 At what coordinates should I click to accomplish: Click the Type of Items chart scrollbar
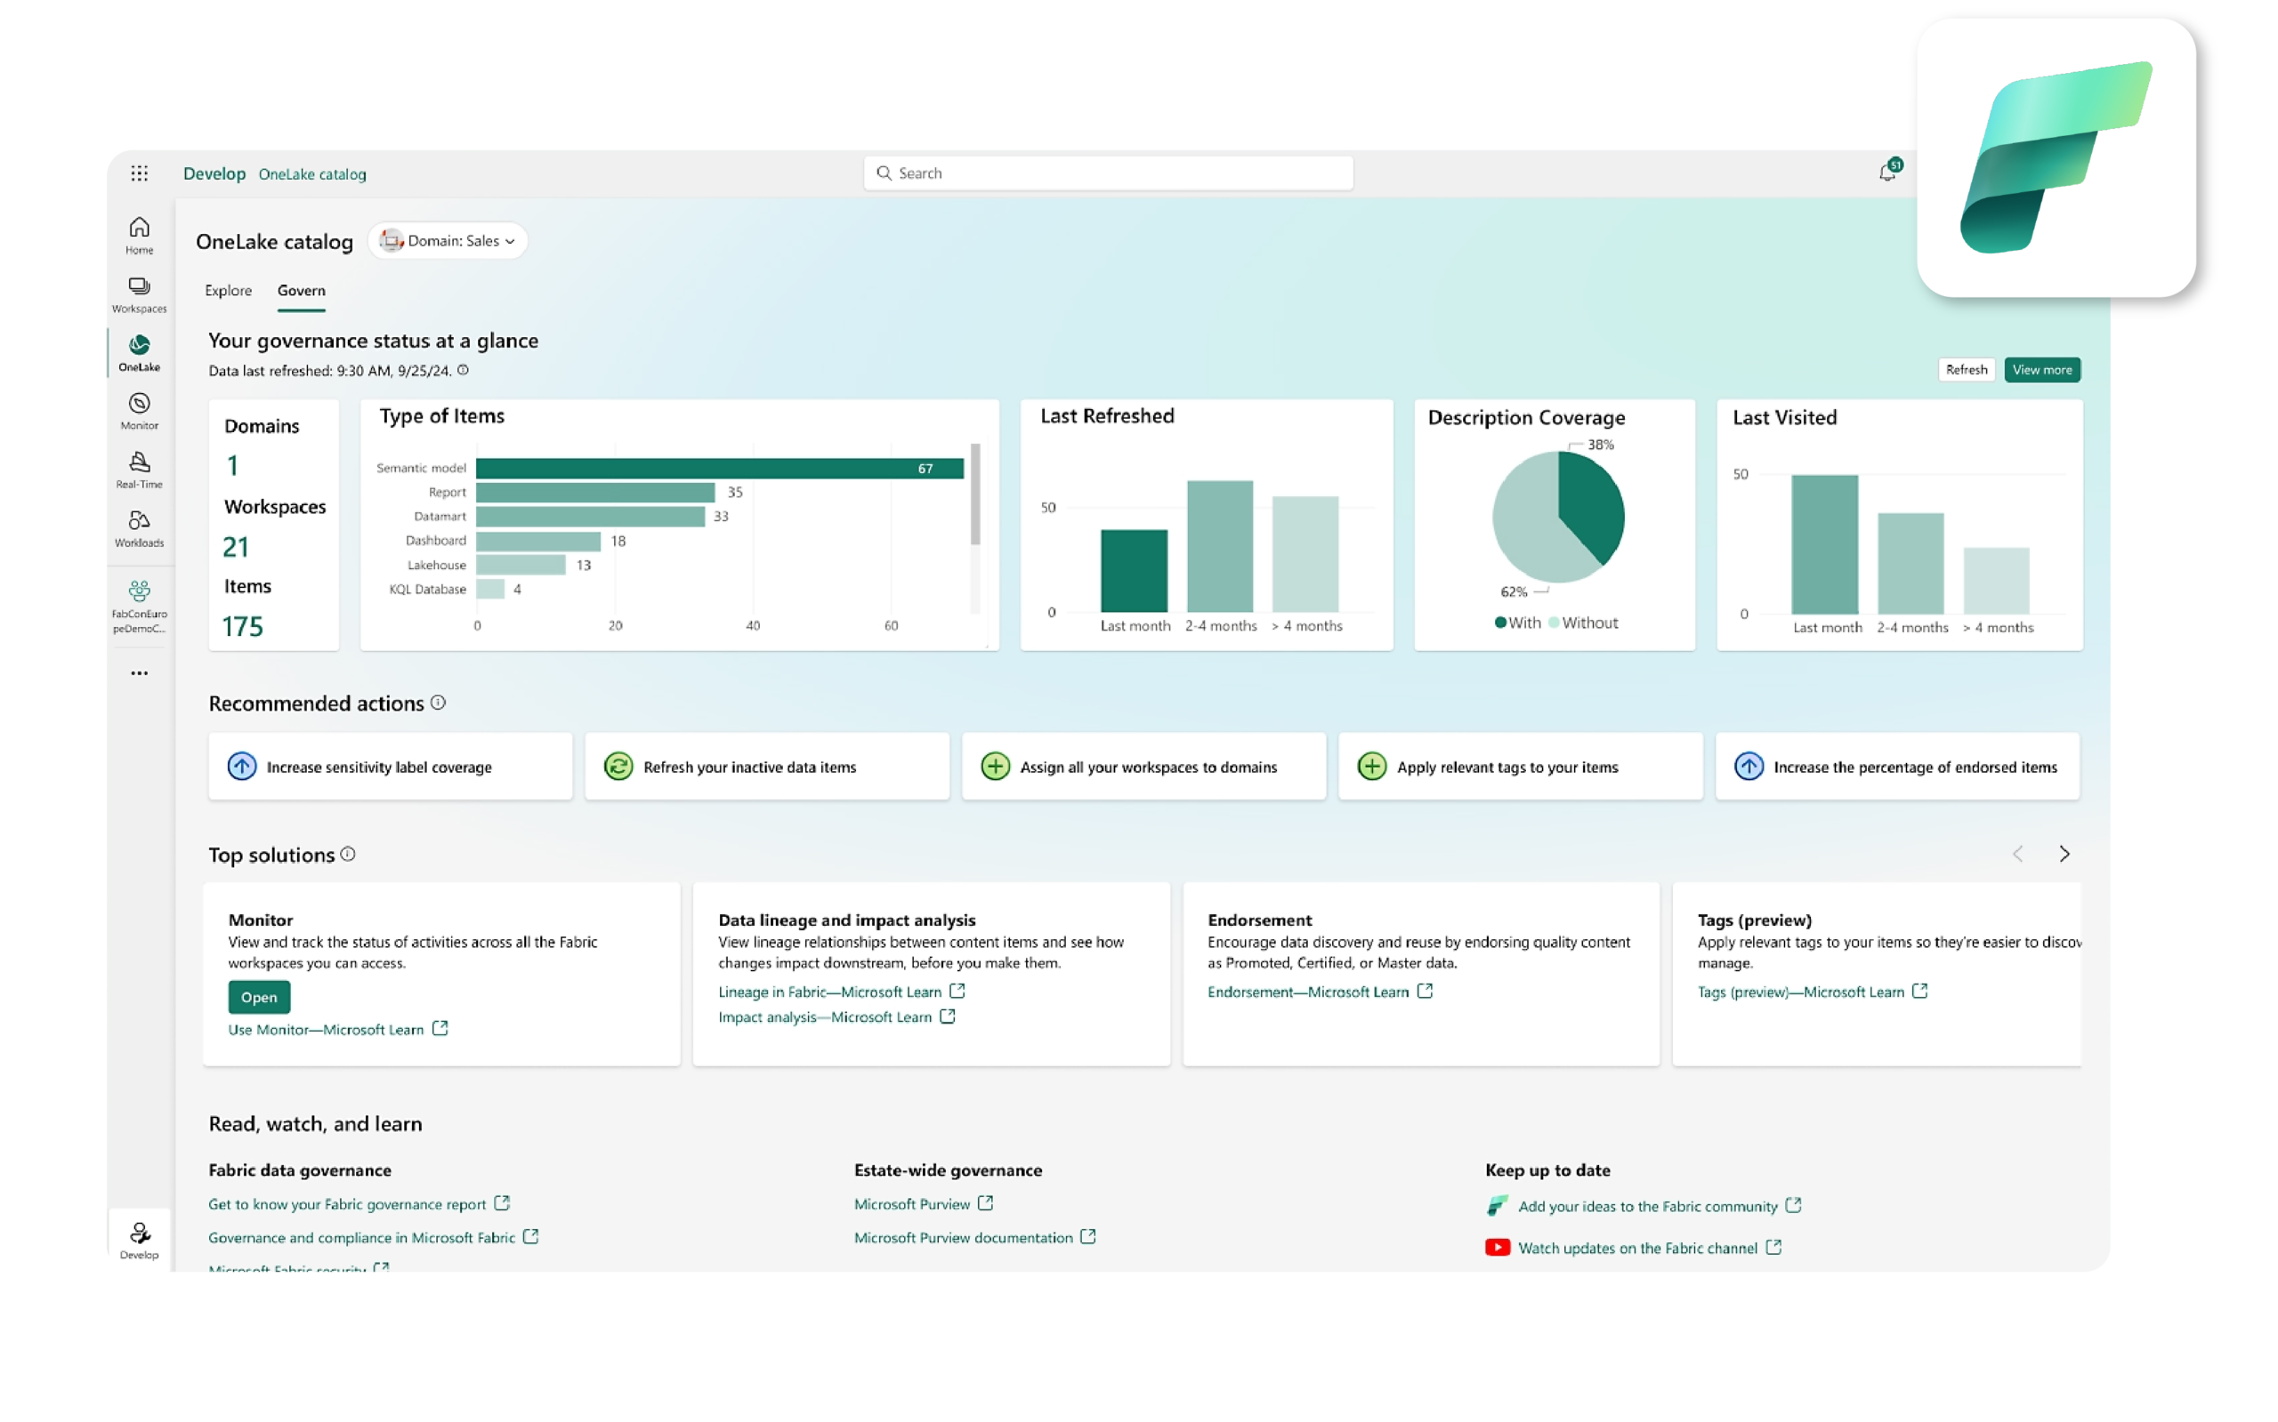974,495
